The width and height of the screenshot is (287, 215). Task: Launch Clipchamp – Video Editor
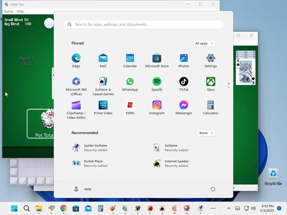pos(76,110)
